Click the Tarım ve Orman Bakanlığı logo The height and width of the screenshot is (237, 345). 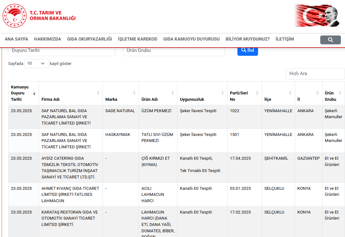15,16
